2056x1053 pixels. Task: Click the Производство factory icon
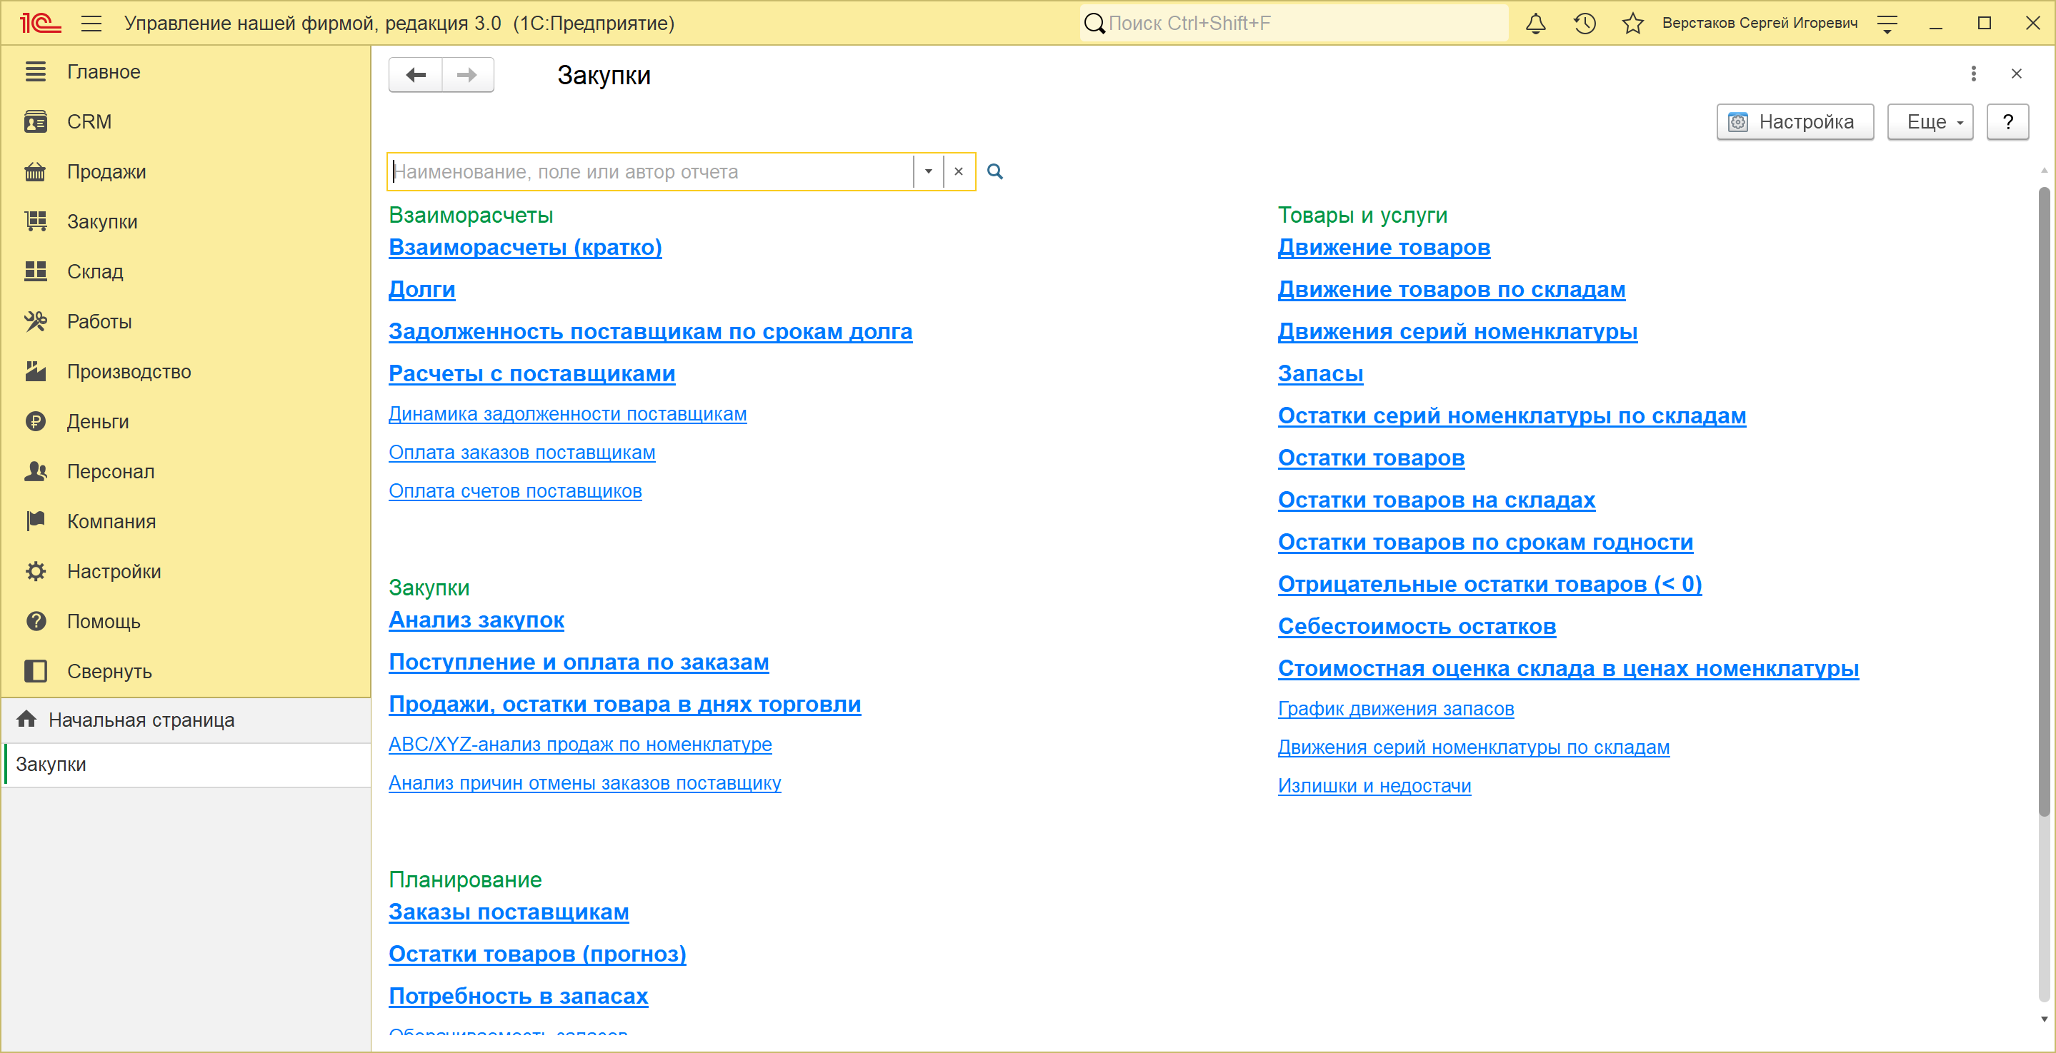(x=35, y=371)
